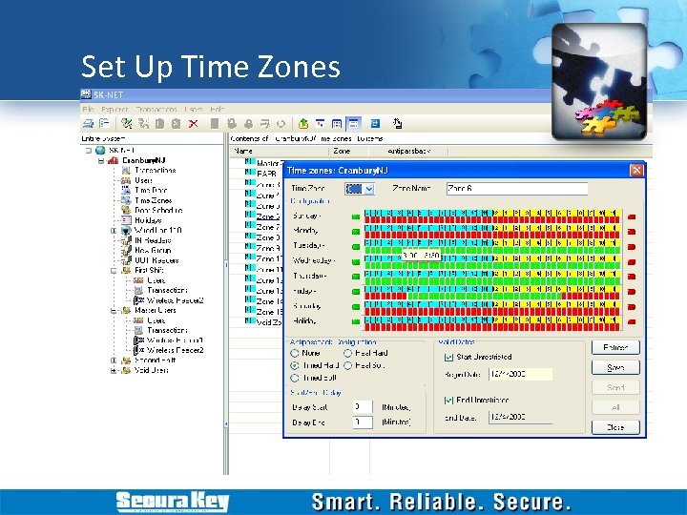This screenshot has width=687, height=515.
Task: Click the Begin Date field
Action: (x=521, y=374)
